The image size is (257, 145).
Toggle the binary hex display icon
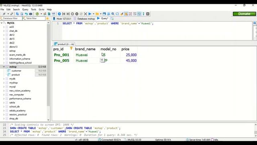pyautogui.click(x=130, y=14)
